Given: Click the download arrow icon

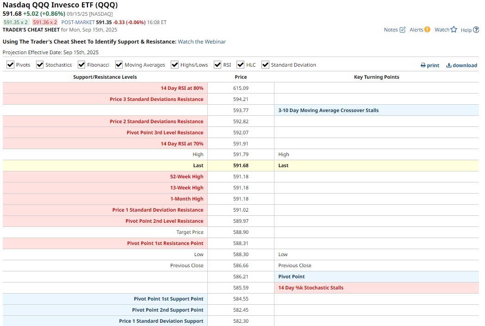Looking at the screenshot, I should click(x=449, y=65).
